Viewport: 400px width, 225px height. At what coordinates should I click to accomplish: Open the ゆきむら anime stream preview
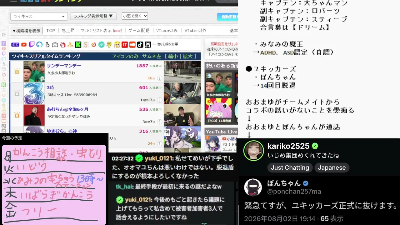tap(182, 137)
